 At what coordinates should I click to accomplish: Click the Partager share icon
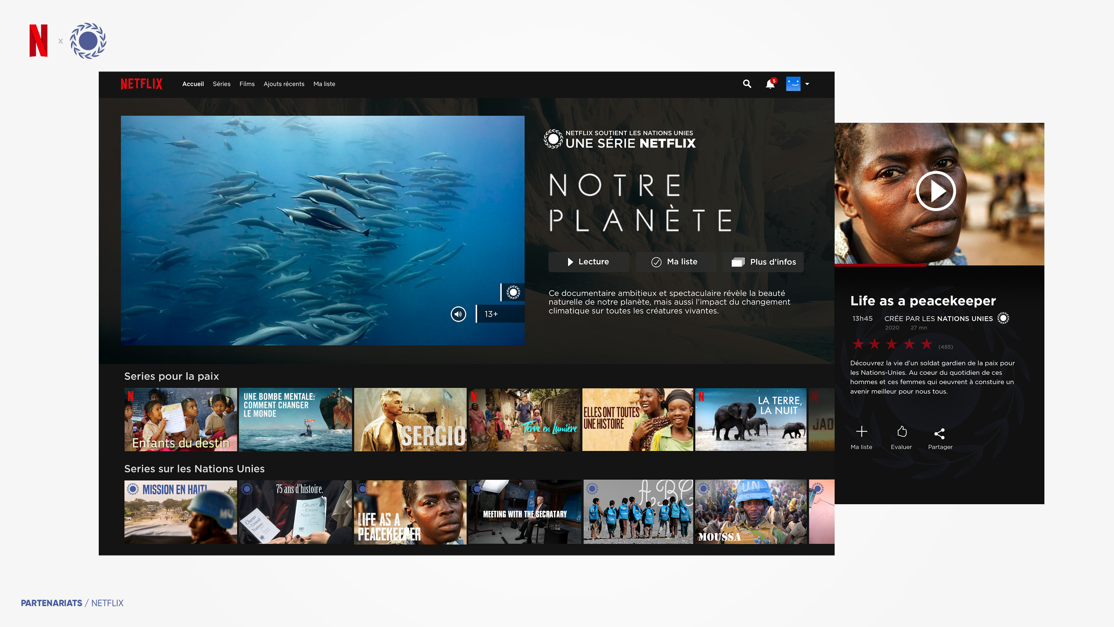pos(940,433)
